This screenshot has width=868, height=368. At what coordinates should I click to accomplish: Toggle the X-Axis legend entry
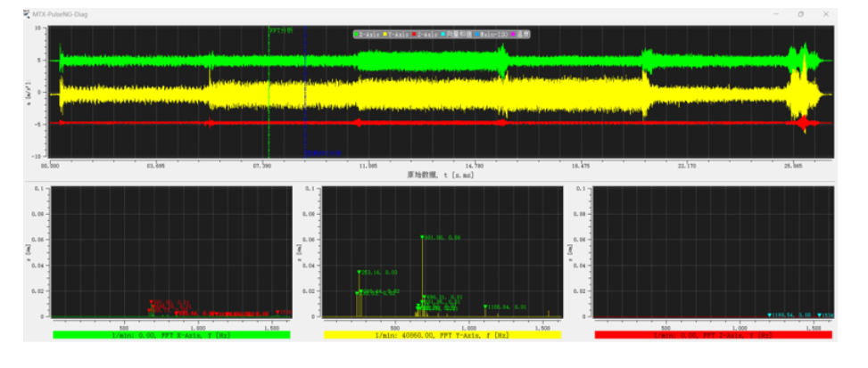click(x=367, y=34)
